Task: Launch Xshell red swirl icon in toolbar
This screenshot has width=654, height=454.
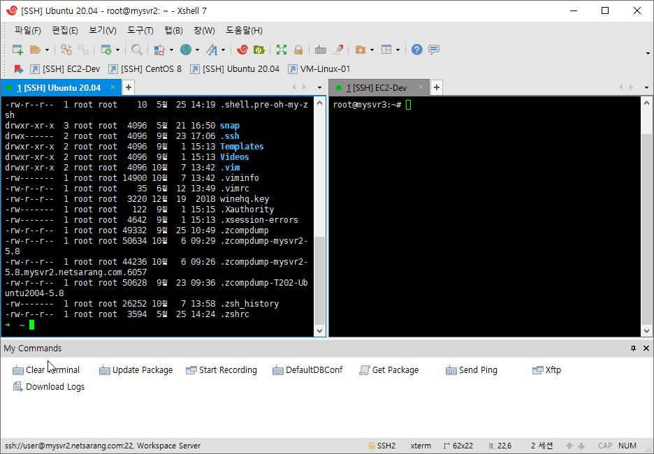Action: pos(242,50)
